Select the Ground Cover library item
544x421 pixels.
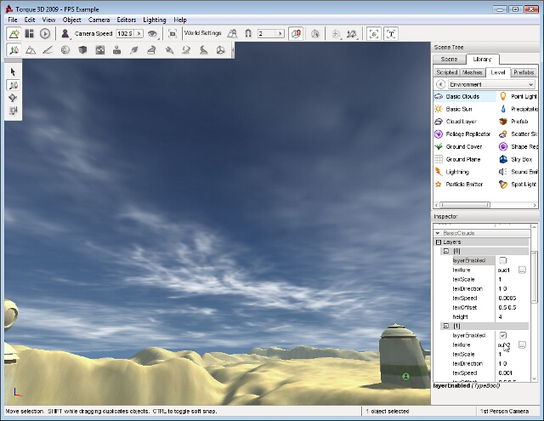coord(463,146)
